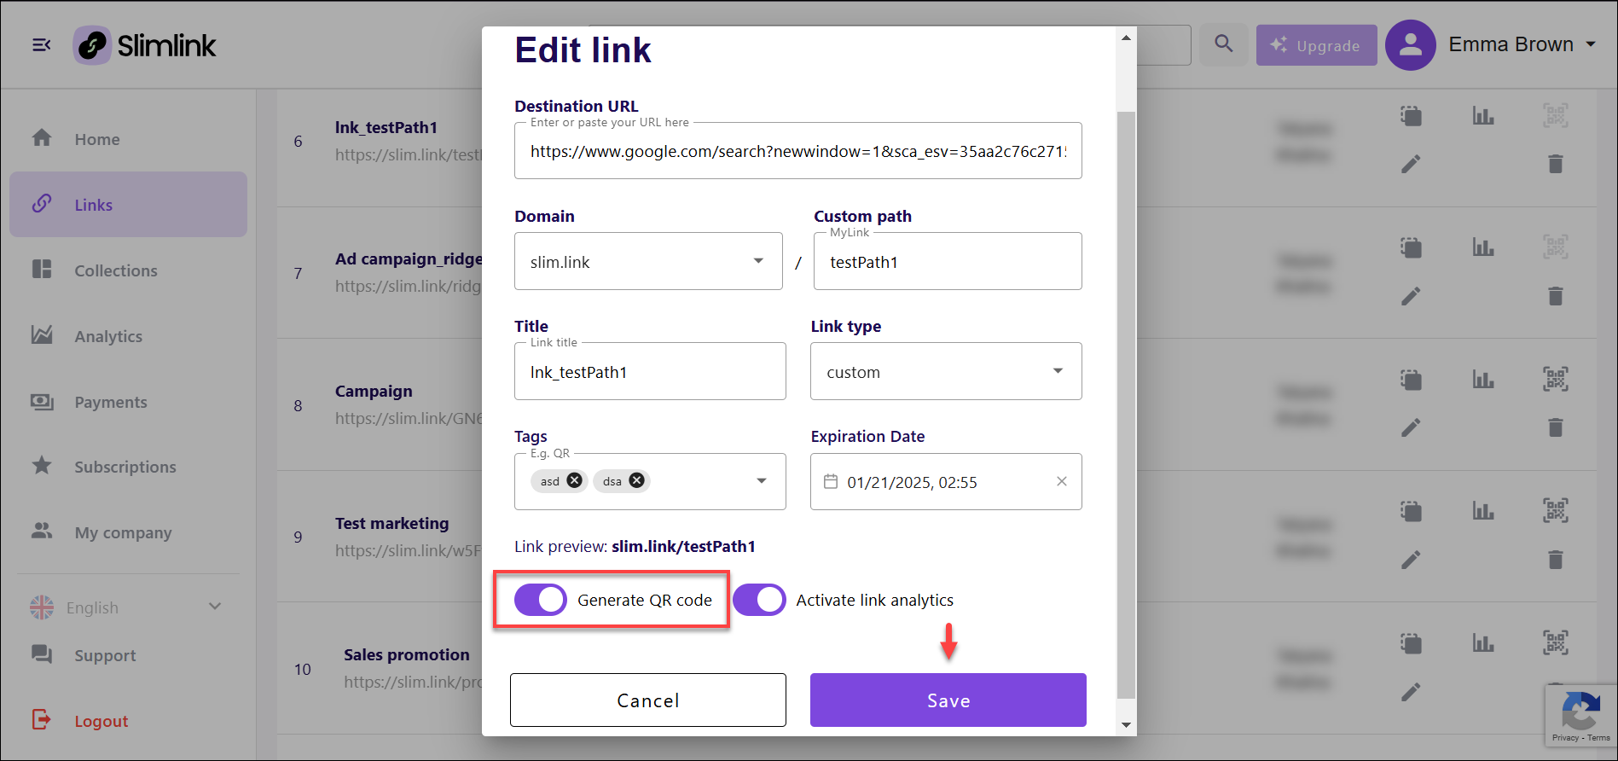Open the Link type custom dropdown
1618x761 pixels.
(946, 372)
